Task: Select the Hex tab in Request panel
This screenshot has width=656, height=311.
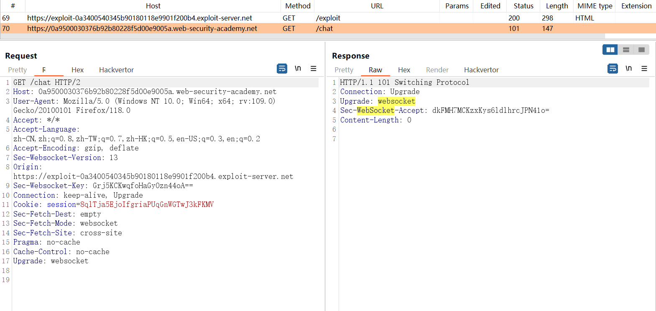Action: [x=77, y=70]
